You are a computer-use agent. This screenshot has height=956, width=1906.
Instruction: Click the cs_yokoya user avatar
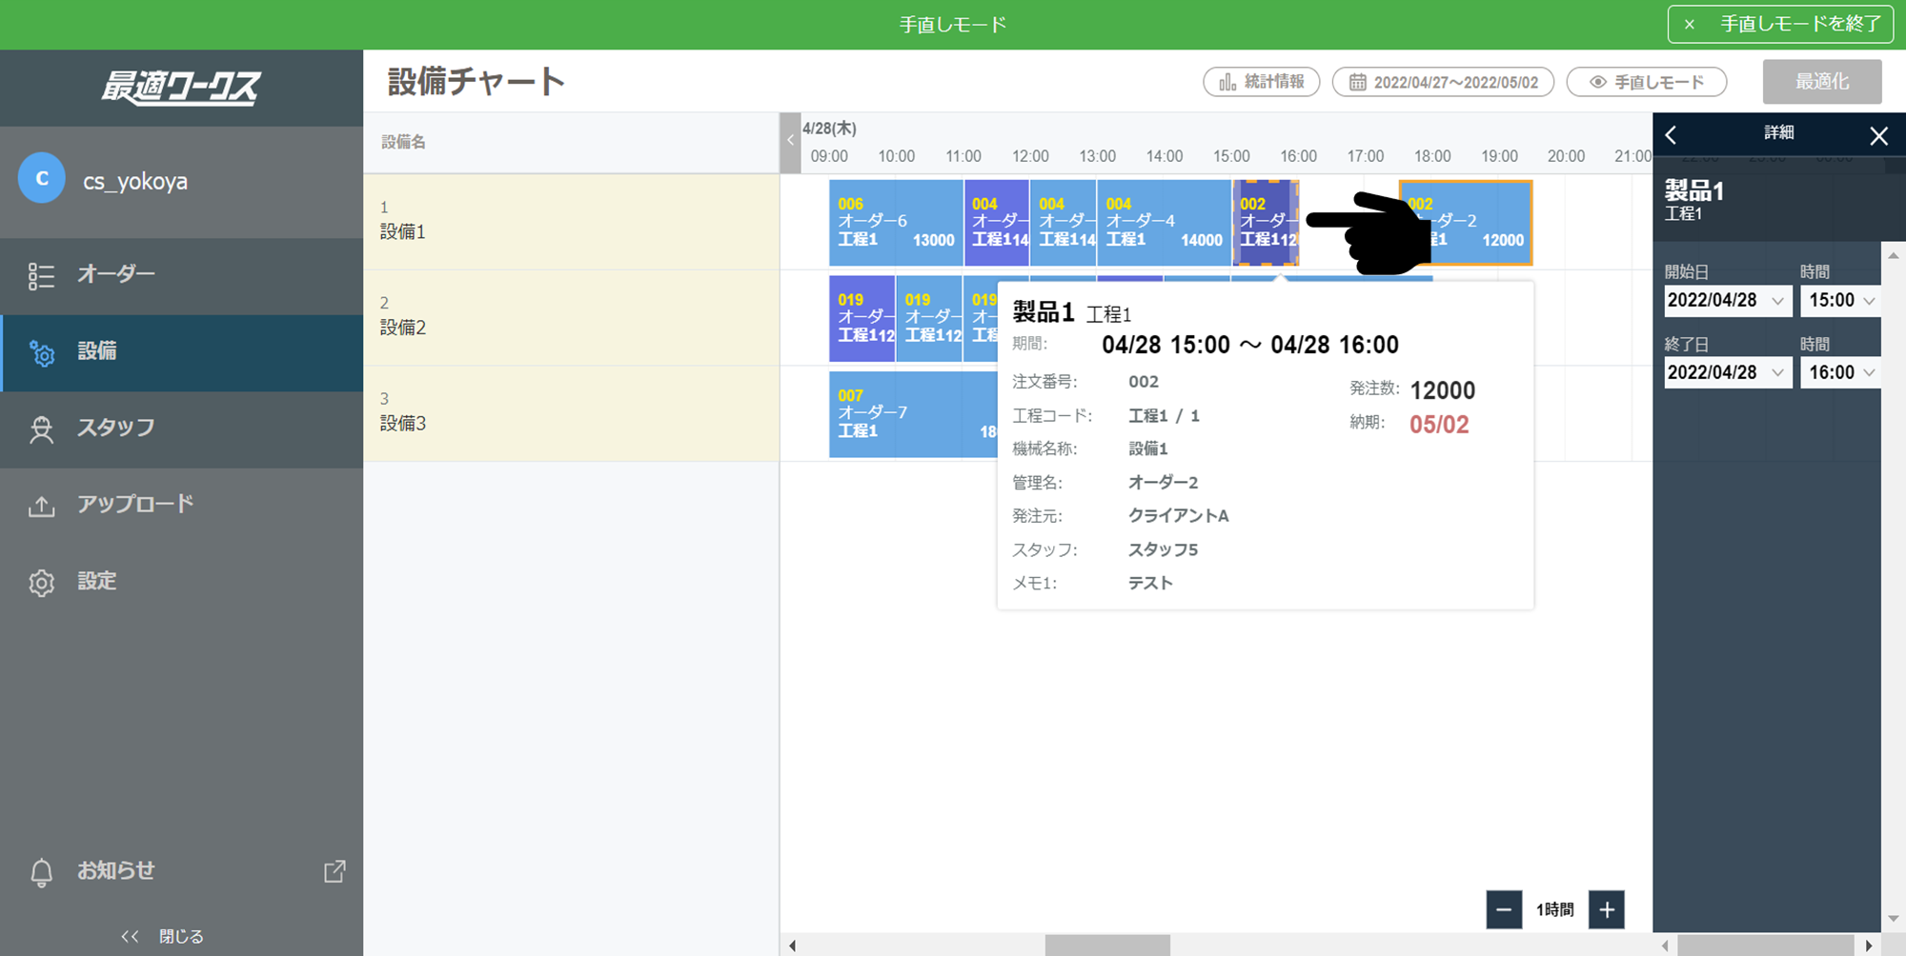(42, 178)
